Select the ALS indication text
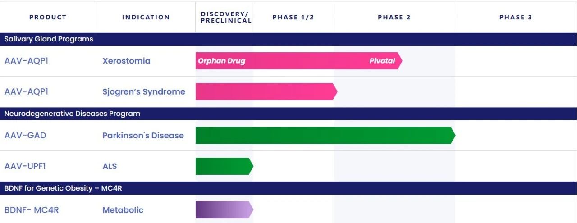This screenshot has width=577, height=223. pyautogui.click(x=110, y=166)
